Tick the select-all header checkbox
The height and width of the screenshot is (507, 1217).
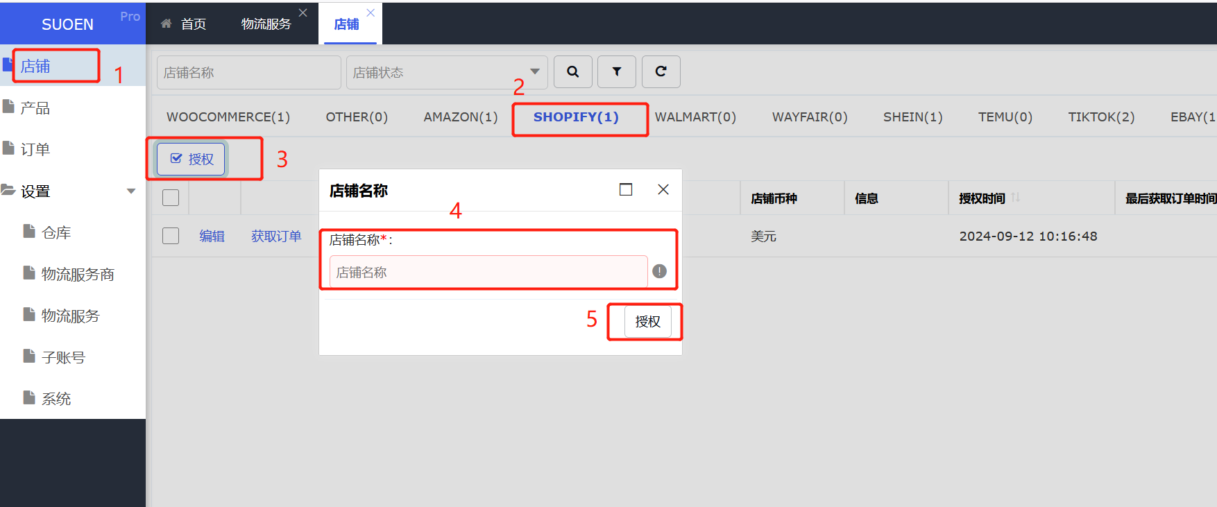pyautogui.click(x=171, y=198)
